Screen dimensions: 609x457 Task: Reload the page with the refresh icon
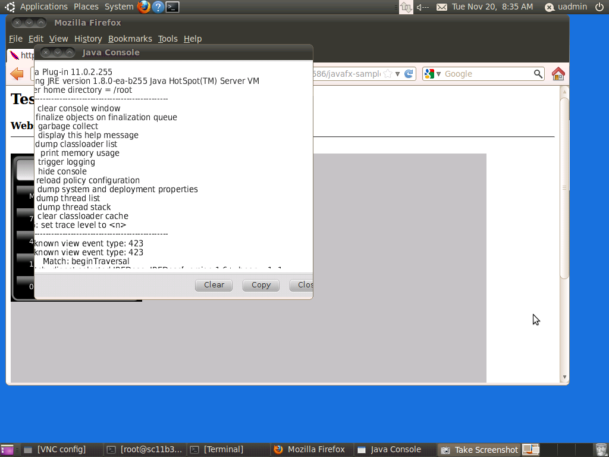click(409, 74)
